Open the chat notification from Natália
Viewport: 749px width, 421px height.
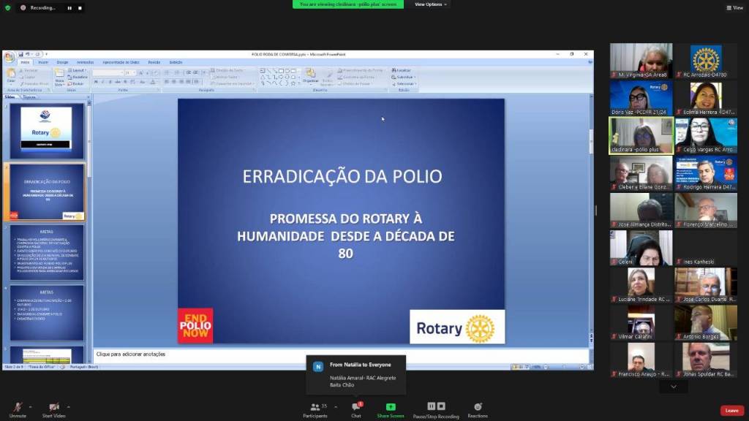click(x=355, y=373)
